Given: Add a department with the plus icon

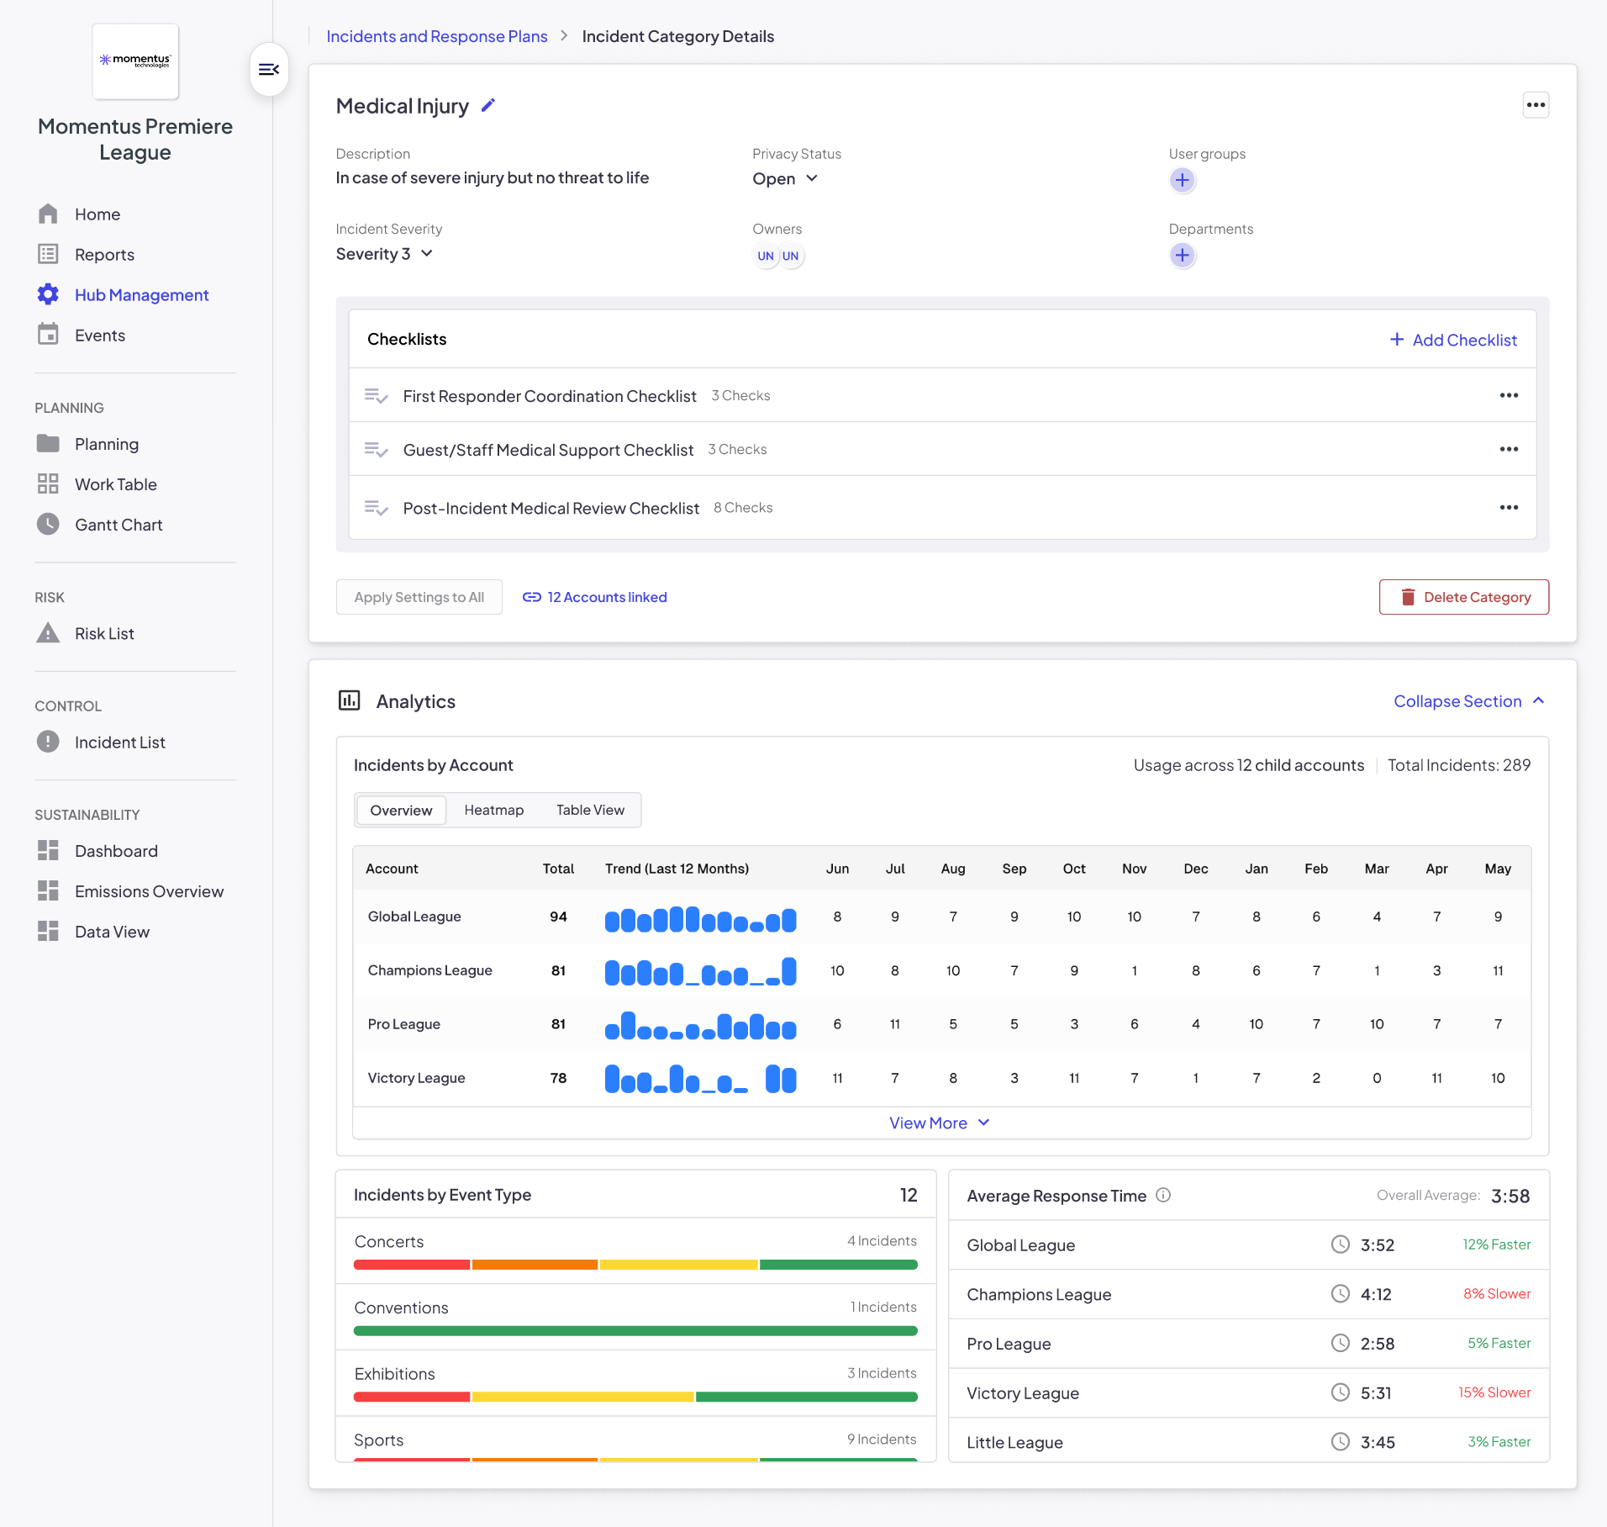Looking at the screenshot, I should click(x=1182, y=255).
